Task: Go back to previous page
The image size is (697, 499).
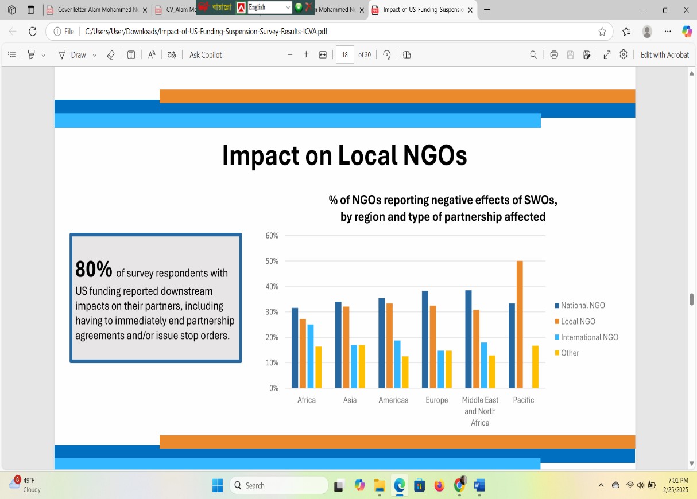Action: (13, 32)
